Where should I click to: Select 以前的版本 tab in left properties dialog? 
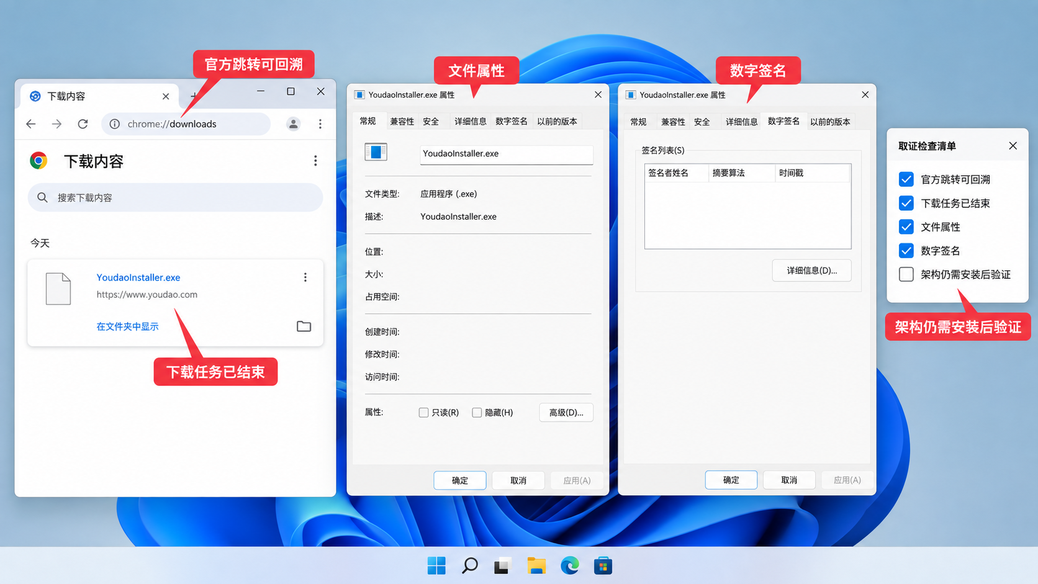coord(557,122)
